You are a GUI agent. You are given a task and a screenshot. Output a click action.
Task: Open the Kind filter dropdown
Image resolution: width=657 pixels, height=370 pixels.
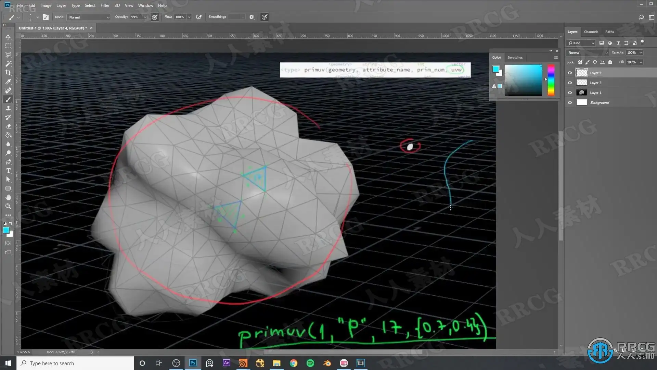(x=581, y=43)
